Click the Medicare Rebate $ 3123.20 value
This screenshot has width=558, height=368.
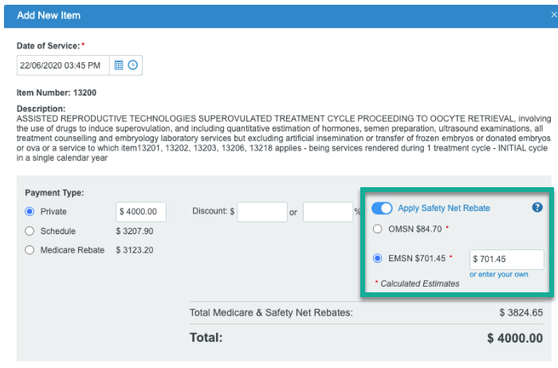[135, 250]
